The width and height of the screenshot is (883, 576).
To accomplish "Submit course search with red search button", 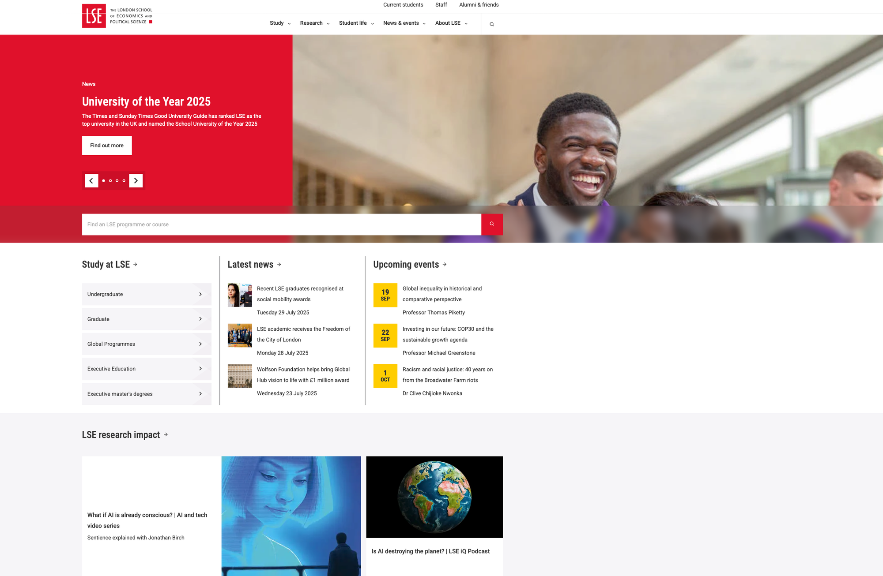I will point(491,224).
